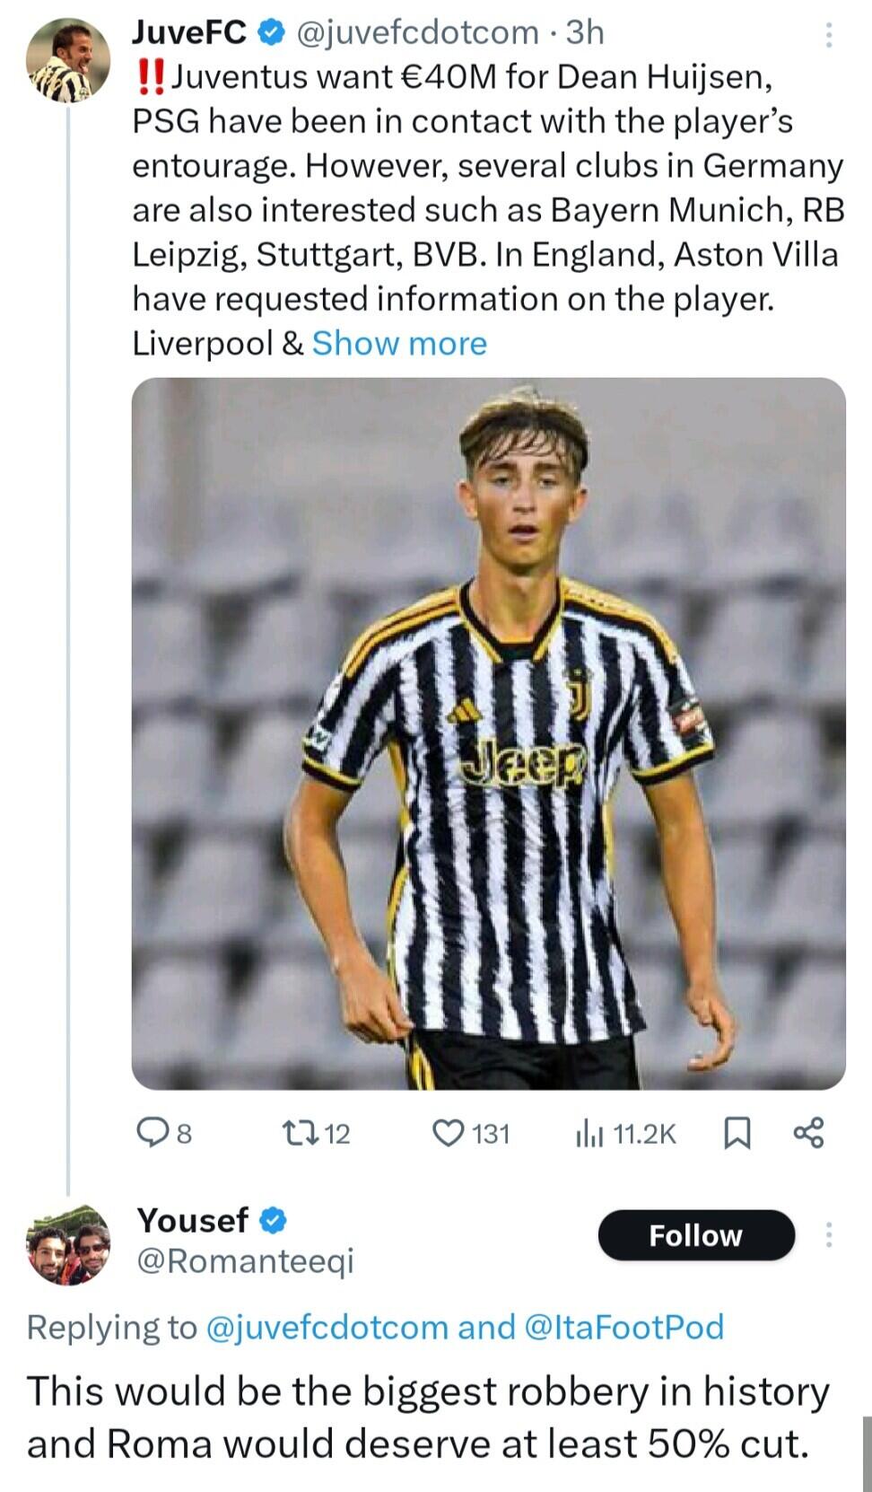
Task: Bookmark the JuveFC tweet
Action: 737,1133
